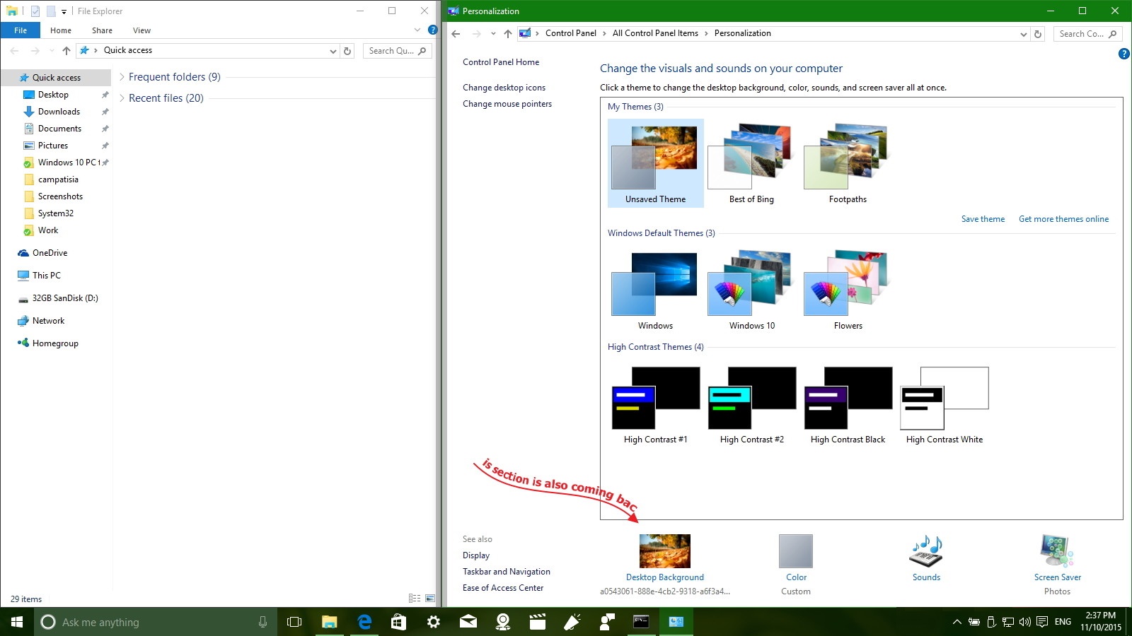Image resolution: width=1132 pixels, height=636 pixels.
Task: Switch to details view in File Explorer
Action: (415, 599)
